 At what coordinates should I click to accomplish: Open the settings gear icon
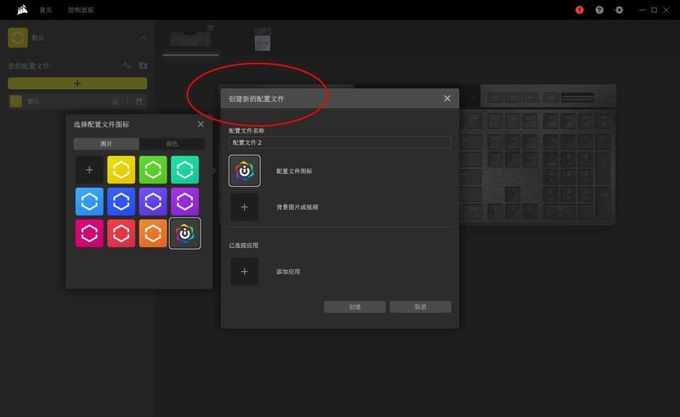(620, 10)
